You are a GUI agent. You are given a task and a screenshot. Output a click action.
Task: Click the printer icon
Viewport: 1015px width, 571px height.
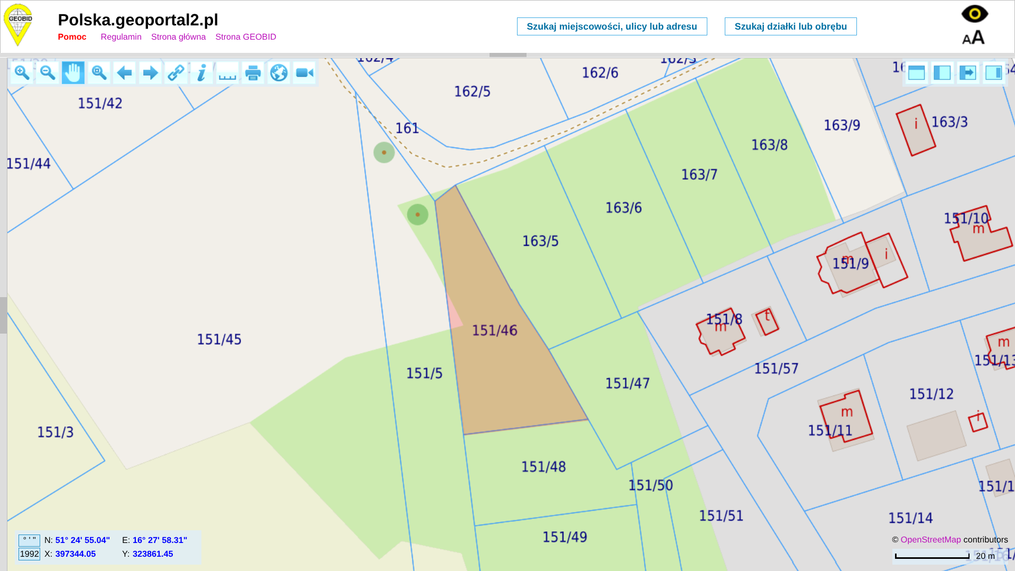[253, 72]
